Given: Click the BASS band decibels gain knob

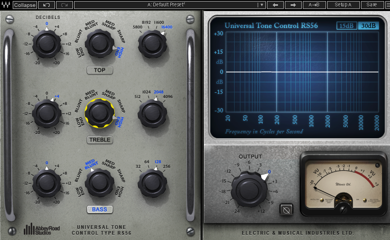Looking at the screenshot, I should click(x=47, y=184).
